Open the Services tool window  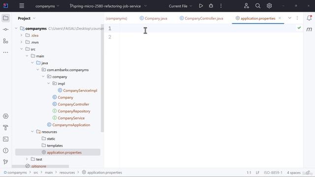[x=5, y=116]
